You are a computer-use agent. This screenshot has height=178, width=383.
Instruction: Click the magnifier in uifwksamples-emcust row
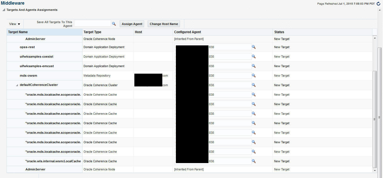(x=254, y=66)
